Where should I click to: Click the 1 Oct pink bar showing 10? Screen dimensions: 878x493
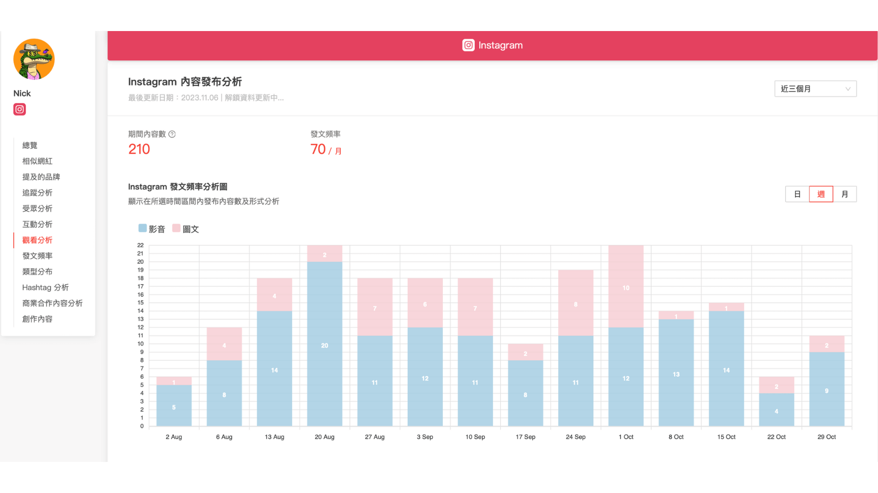click(626, 286)
